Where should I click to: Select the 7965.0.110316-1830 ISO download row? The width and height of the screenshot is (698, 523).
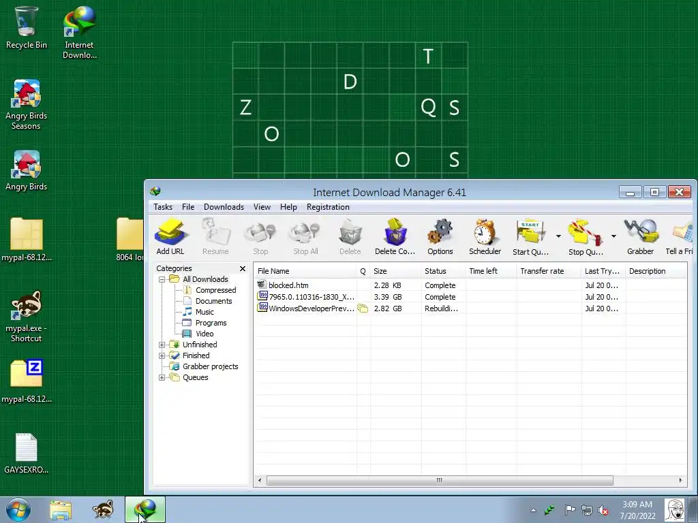tap(470, 297)
